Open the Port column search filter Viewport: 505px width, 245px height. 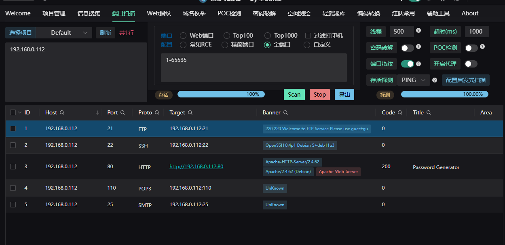[123, 113]
